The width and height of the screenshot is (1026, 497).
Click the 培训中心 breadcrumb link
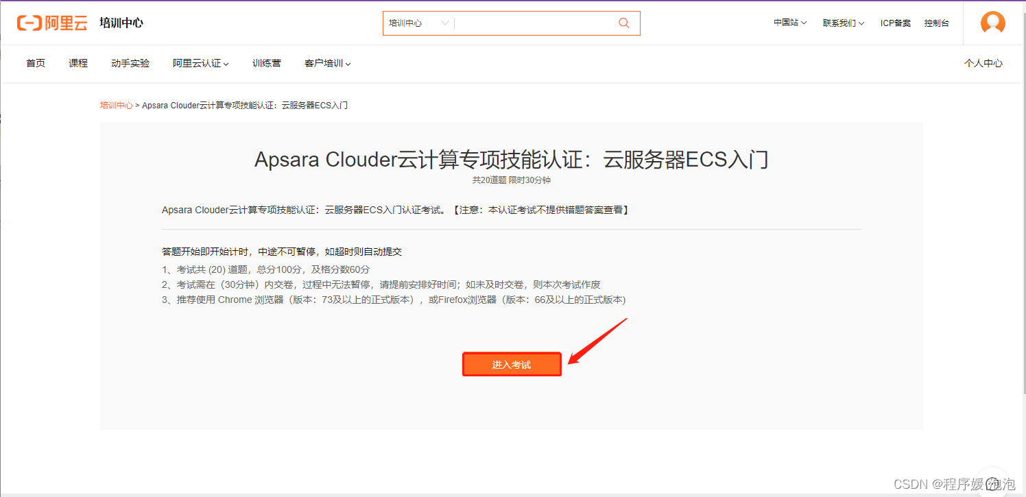click(117, 106)
